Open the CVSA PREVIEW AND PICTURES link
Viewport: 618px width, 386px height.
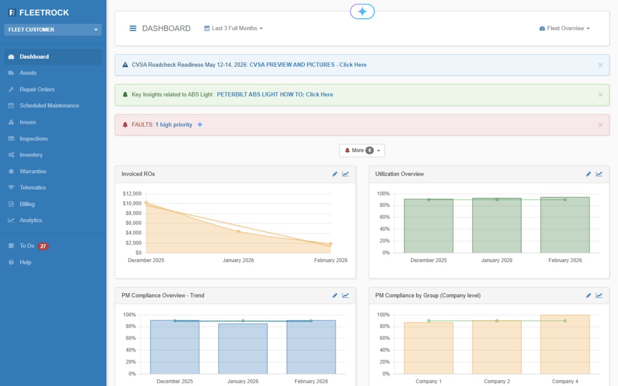308,65
